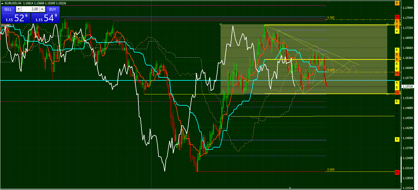Click the EURUSD,H4 chart title
This screenshot has height=190, width=418.
[x=13, y=3]
